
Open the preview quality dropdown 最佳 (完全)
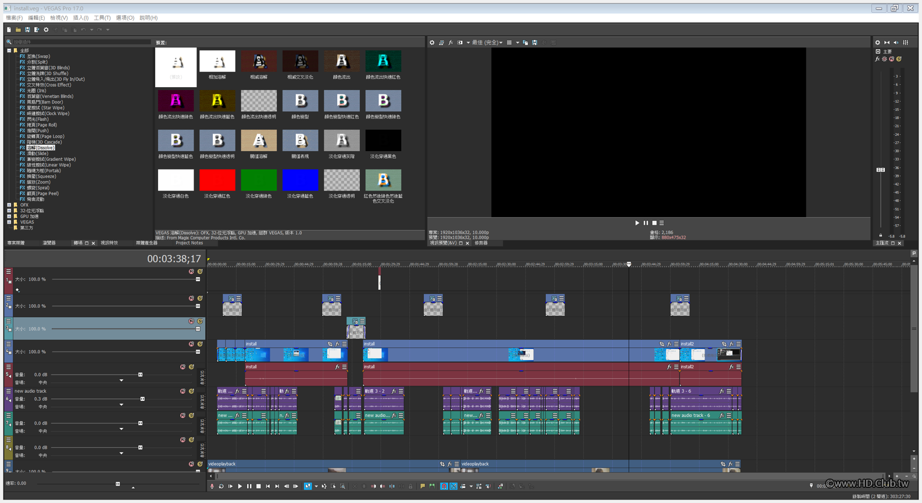tap(487, 42)
